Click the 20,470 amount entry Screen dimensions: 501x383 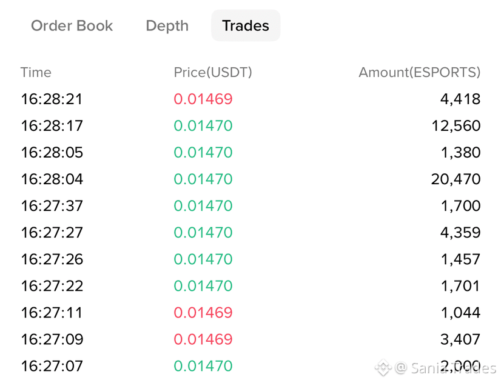pos(456,179)
